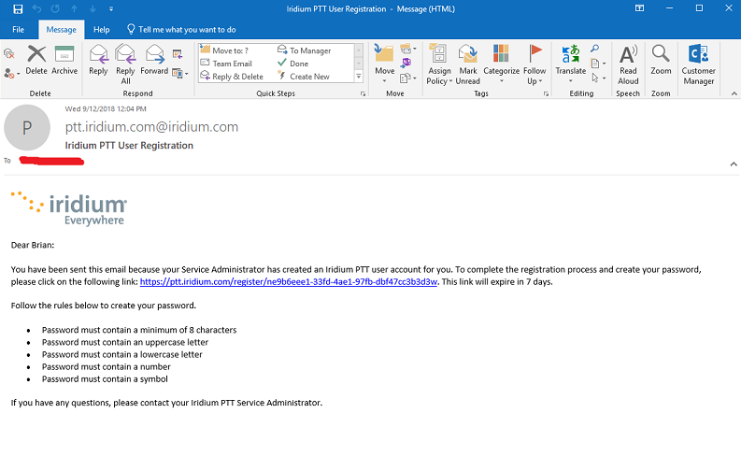Toggle ribbon display options
This screenshot has height=456, width=741.
(x=639, y=8)
